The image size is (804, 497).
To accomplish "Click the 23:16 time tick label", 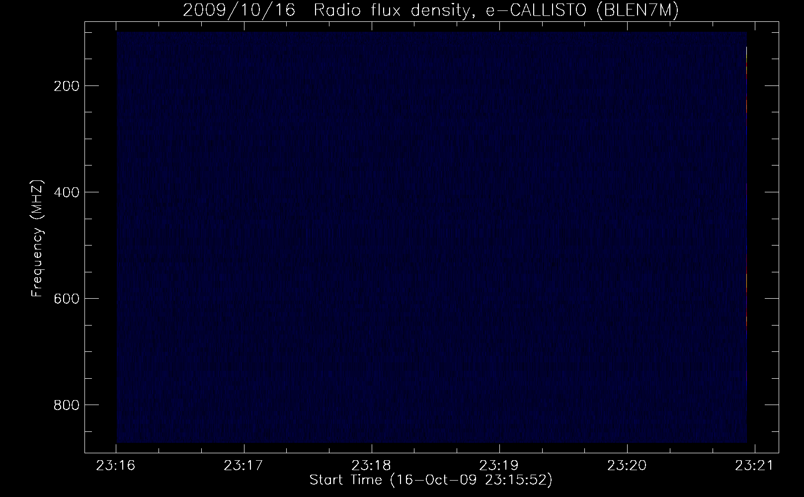I will click(116, 466).
